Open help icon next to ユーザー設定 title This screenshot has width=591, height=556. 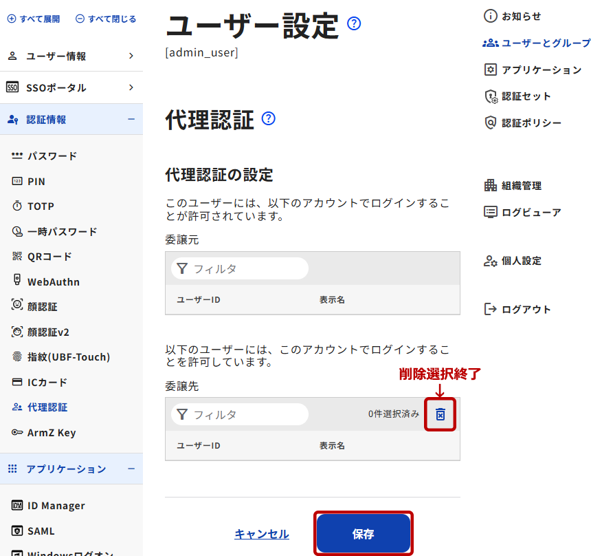pos(354,24)
